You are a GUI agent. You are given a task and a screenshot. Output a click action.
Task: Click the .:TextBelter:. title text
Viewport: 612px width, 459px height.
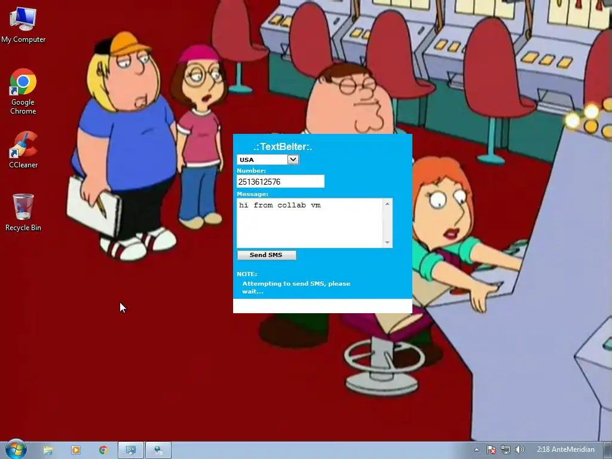coord(283,147)
